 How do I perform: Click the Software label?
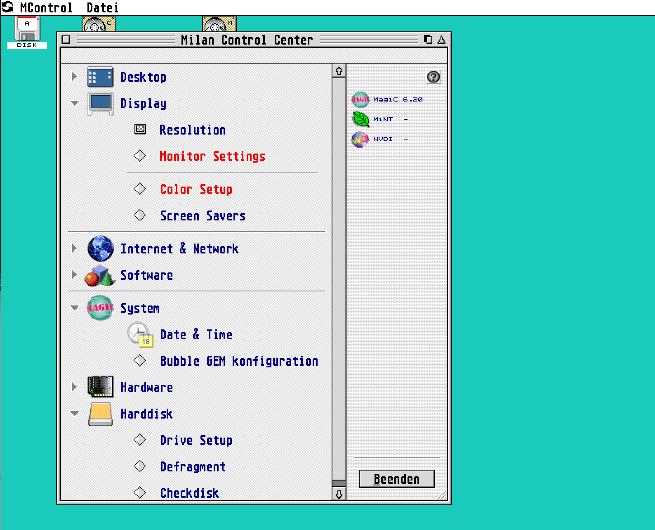(x=146, y=275)
